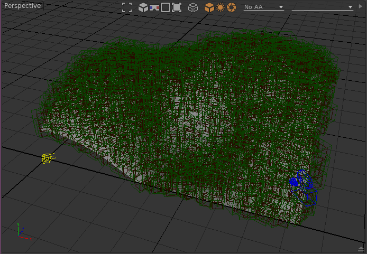Click the rounded square outline icon
This screenshot has width=367, height=254.
(x=166, y=7)
